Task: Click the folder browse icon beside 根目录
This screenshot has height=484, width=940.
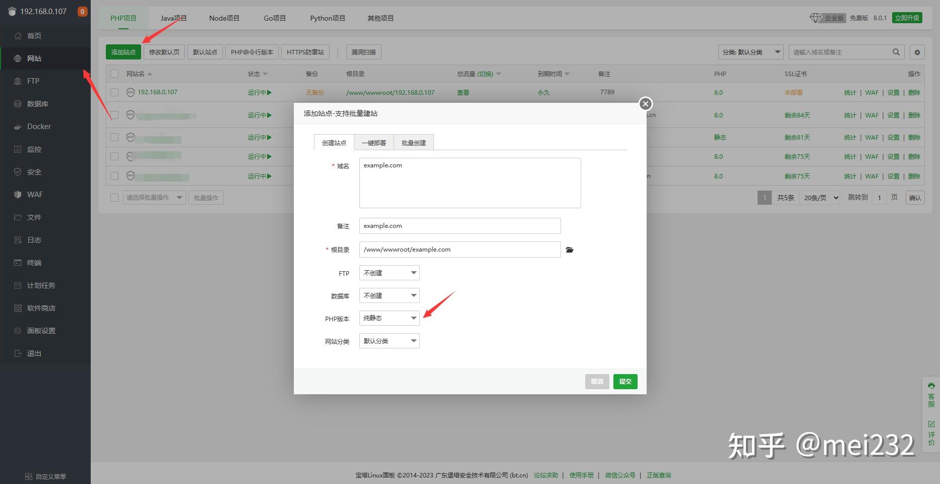Action: pos(570,250)
